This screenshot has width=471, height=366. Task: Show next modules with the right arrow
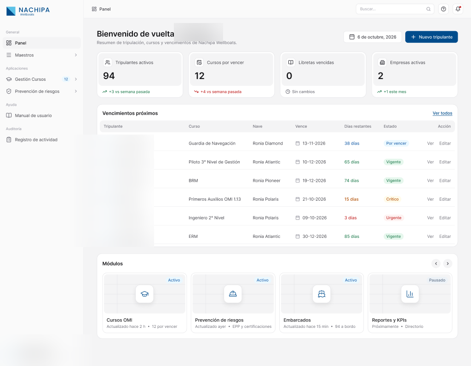(x=448, y=264)
